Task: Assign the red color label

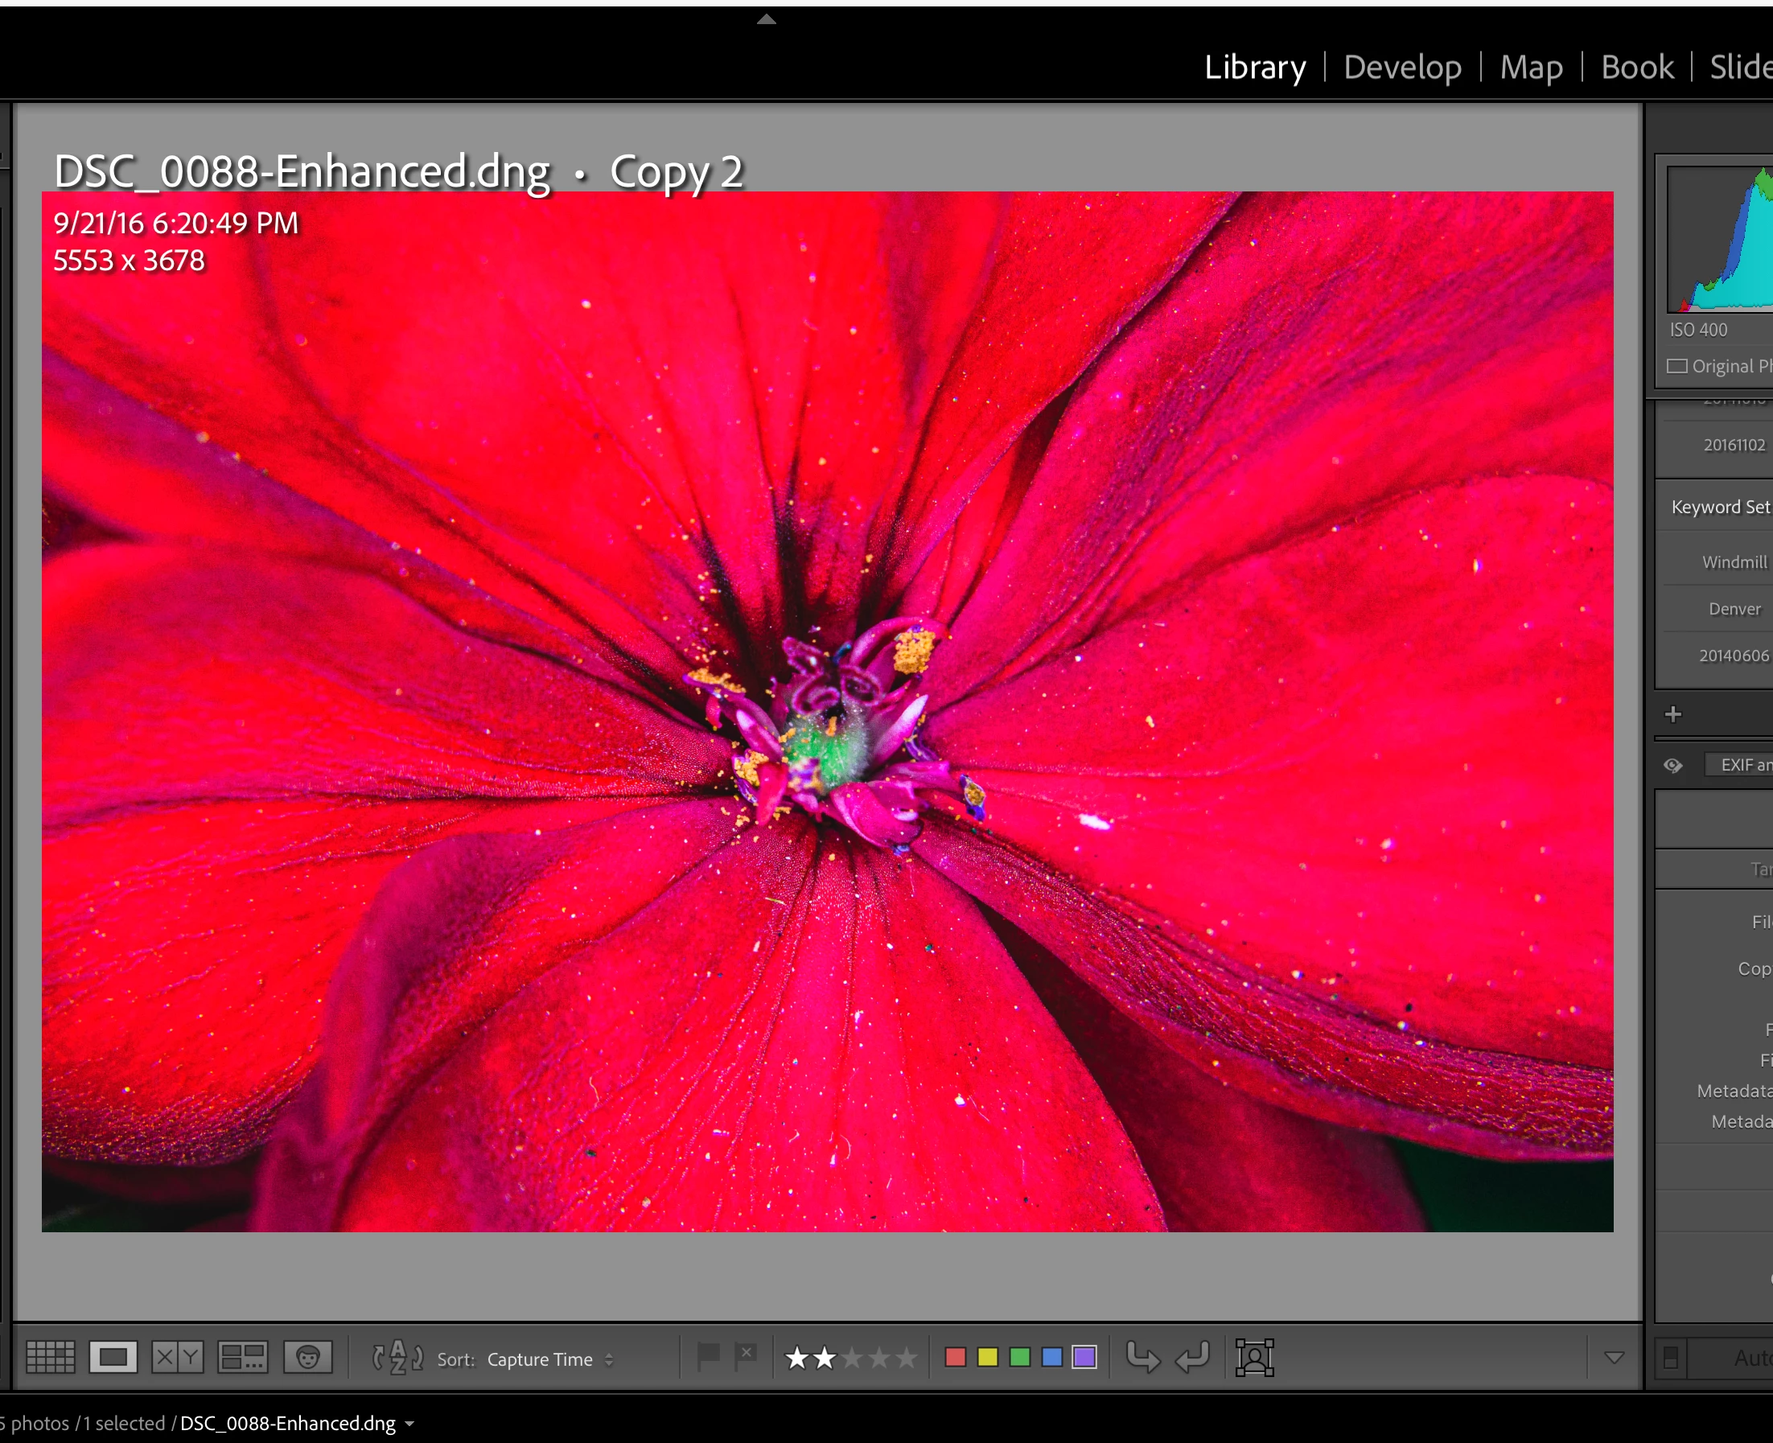Action: [956, 1358]
